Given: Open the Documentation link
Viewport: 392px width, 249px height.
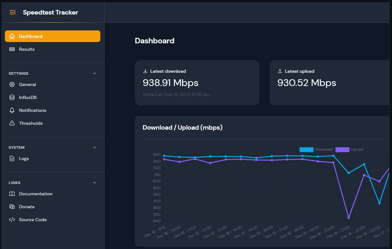Looking at the screenshot, I should point(36,194).
